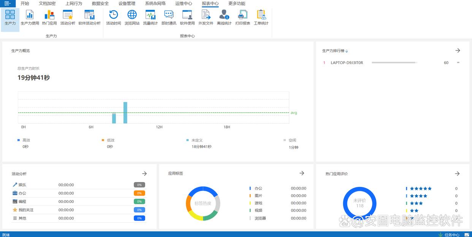
Task: Open 任务中心 in the status bar
Action: (451, 235)
